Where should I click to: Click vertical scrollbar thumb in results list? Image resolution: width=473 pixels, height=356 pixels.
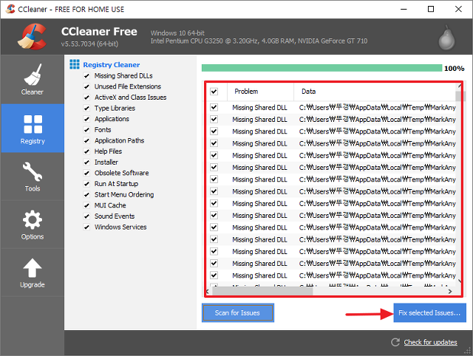(459, 96)
